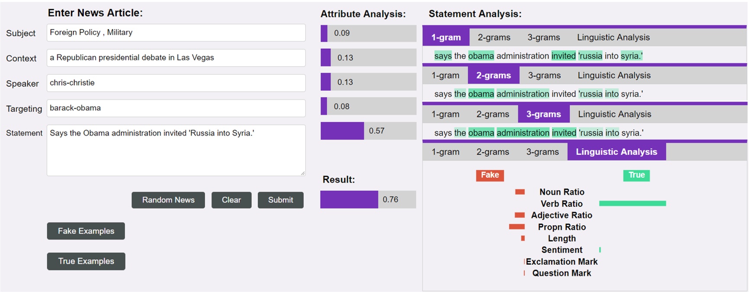Image resolution: width=749 pixels, height=292 pixels.
Task: Load a Random News article
Action: click(x=168, y=200)
